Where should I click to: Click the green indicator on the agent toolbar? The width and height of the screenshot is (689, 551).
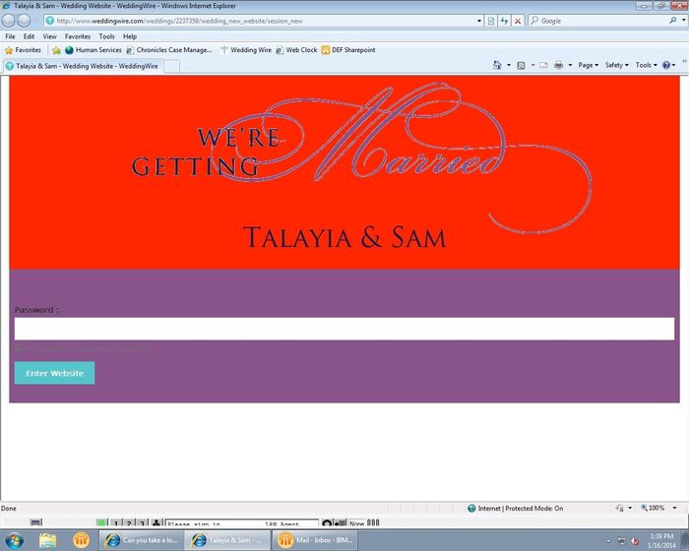(102, 522)
